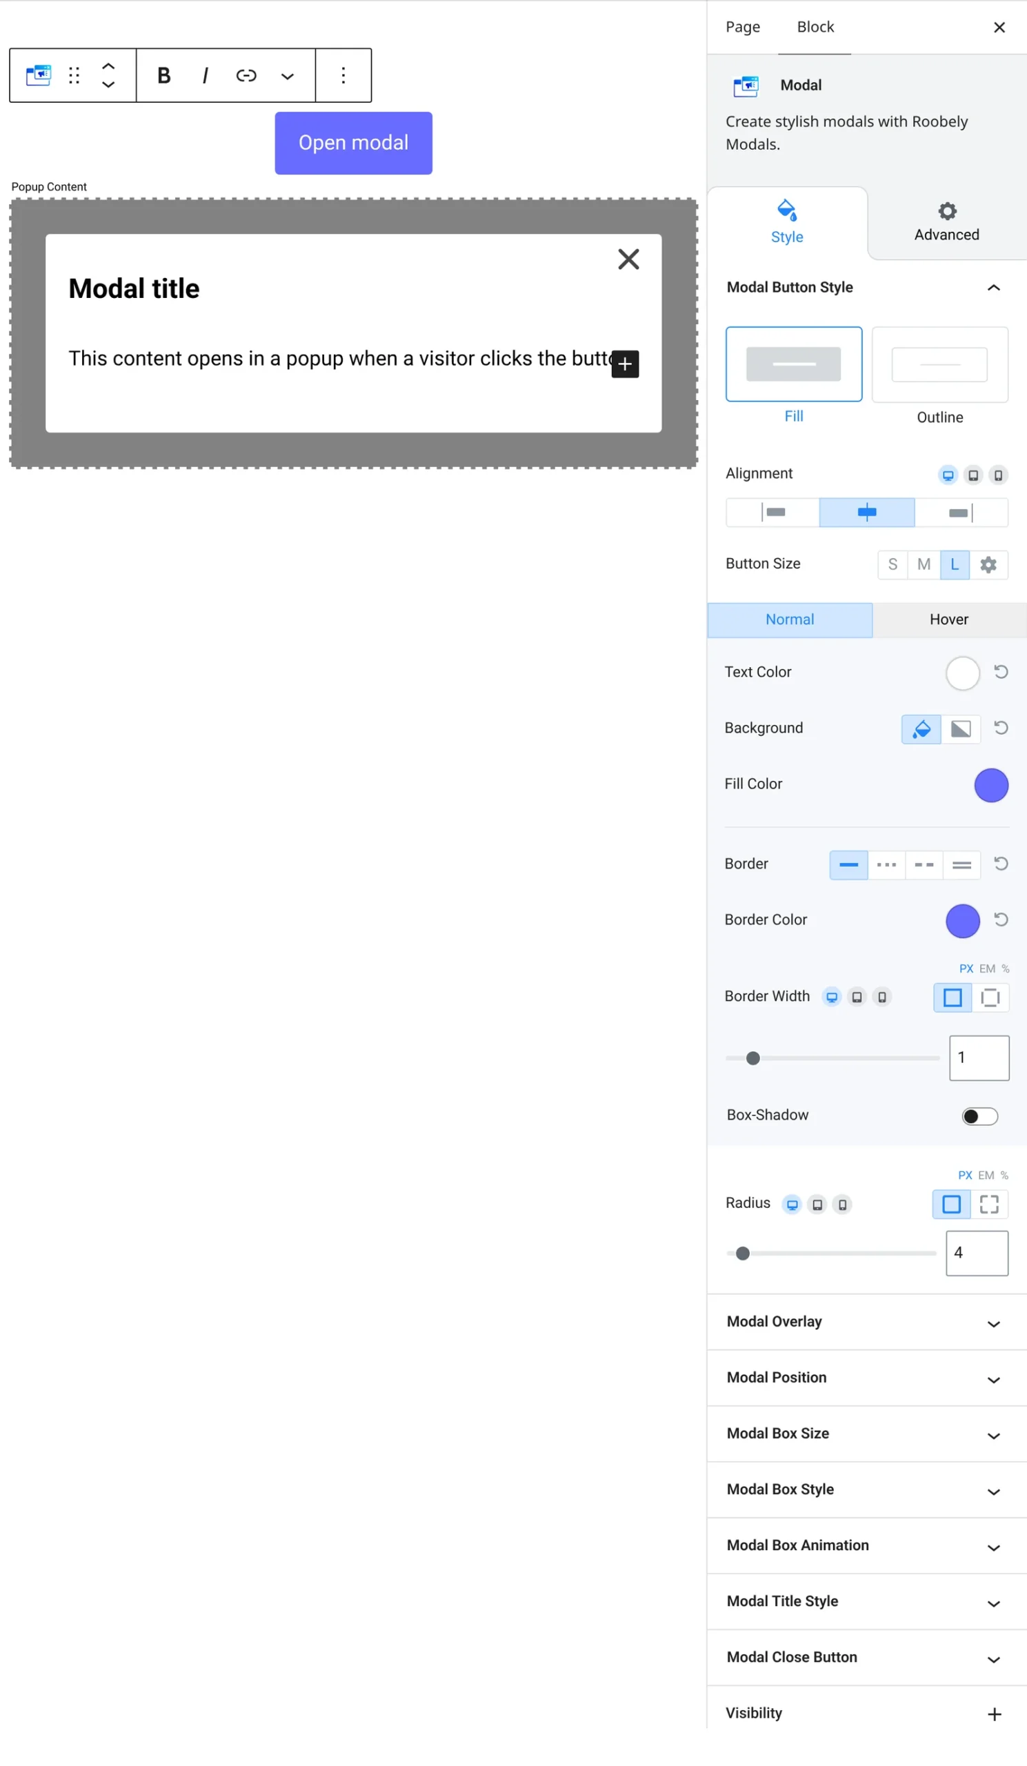Align modal button to the right

[961, 513]
